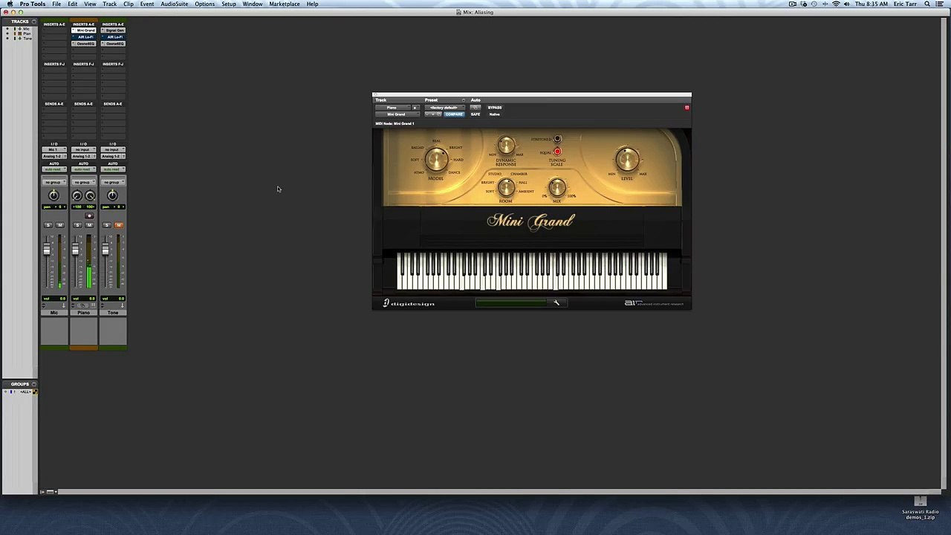Screen dimensions: 951x535
Task: Click the AIR logo in Mini Grand
Action: pos(654,303)
